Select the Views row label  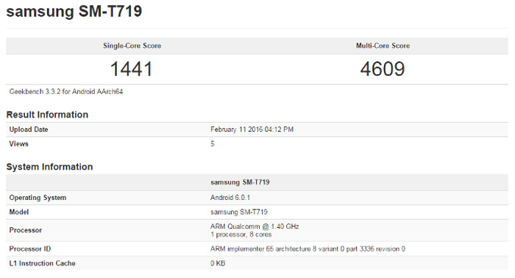(x=18, y=143)
